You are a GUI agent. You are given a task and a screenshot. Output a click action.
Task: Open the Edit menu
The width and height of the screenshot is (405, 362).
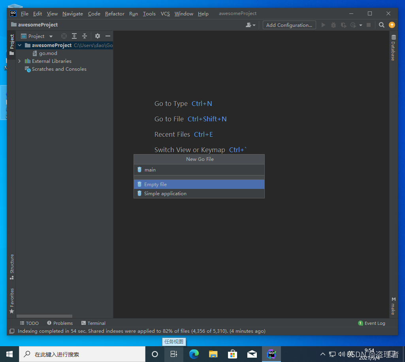pyautogui.click(x=38, y=14)
